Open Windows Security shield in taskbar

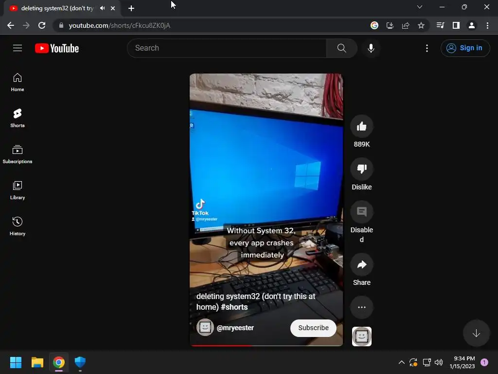point(80,362)
